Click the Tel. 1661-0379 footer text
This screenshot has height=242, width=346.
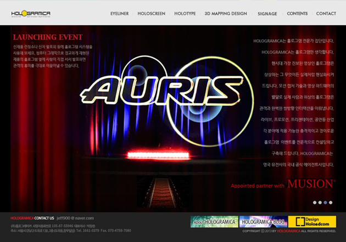[88, 231]
